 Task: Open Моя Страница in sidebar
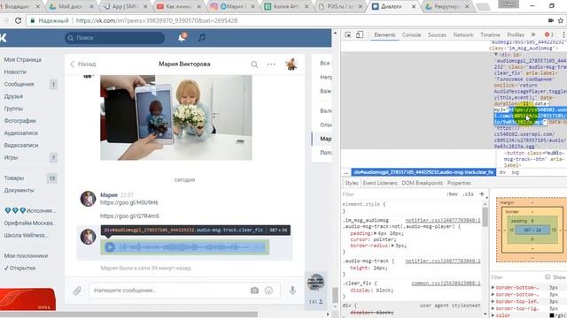coord(22,60)
